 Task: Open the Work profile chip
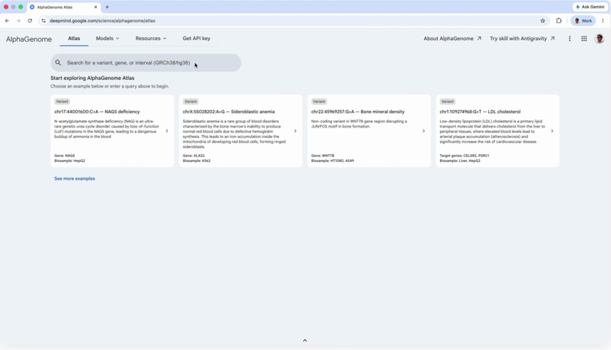tap(583, 21)
